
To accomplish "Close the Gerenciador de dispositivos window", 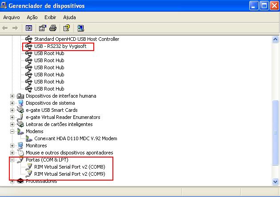I will pyautogui.click(x=274, y=6).
